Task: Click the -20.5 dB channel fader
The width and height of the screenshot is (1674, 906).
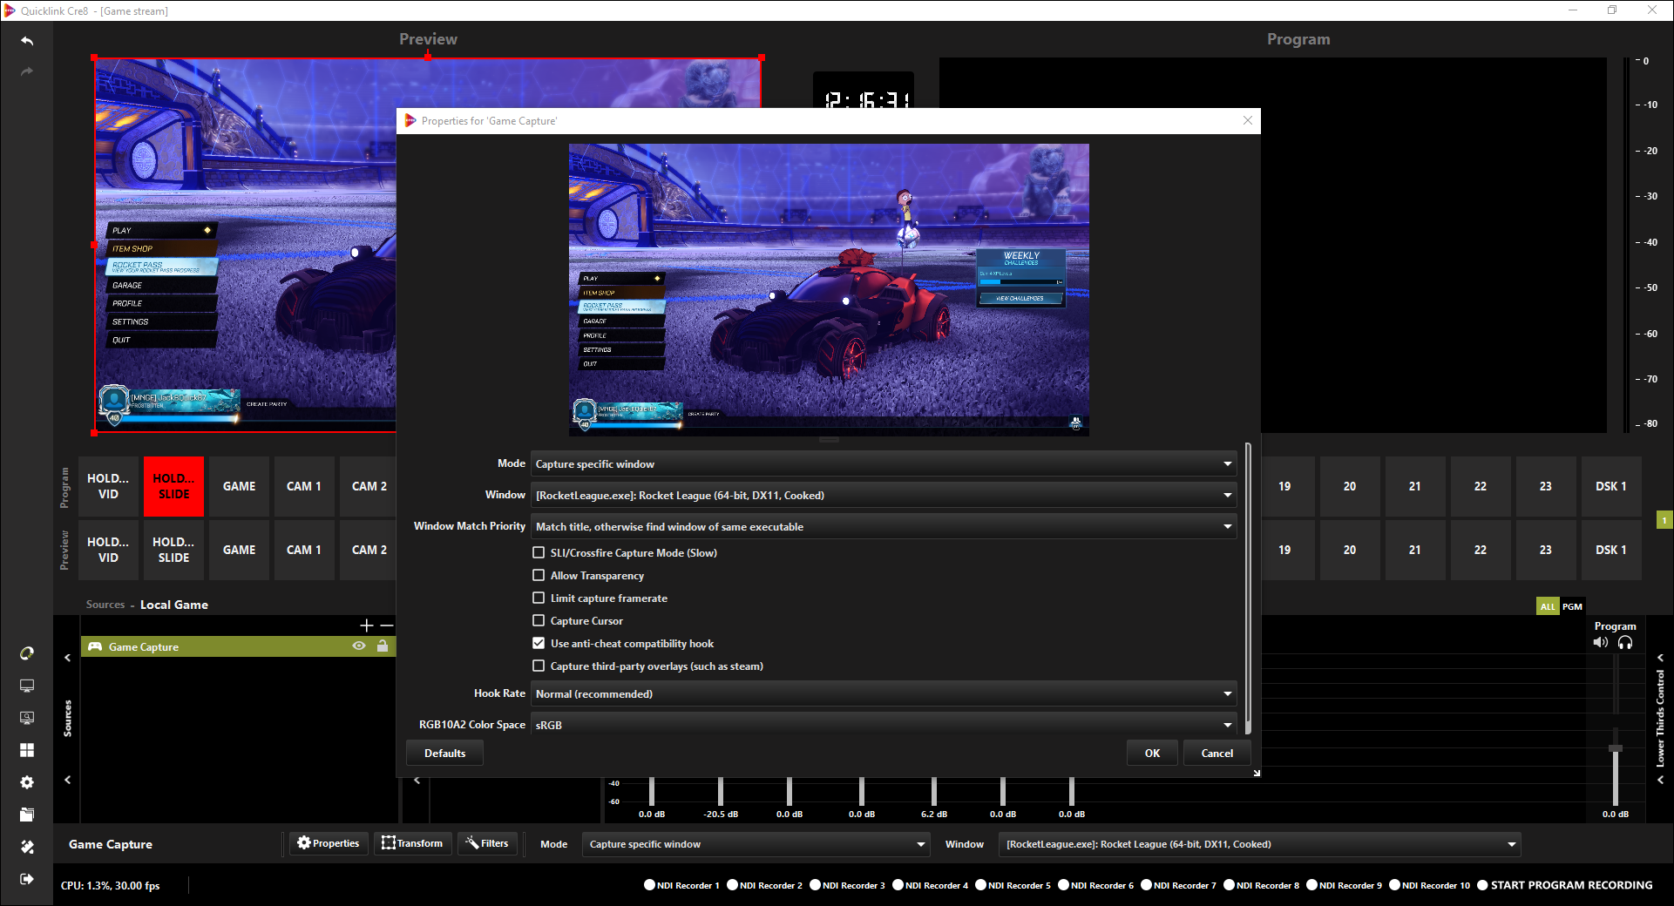Action: [721, 790]
